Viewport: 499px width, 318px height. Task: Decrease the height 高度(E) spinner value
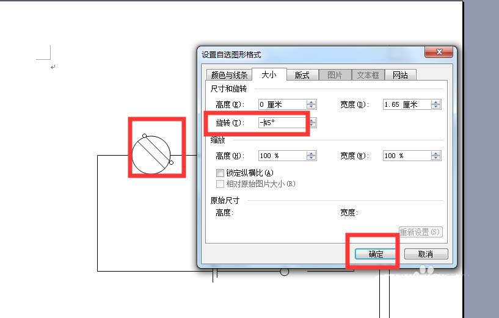pyautogui.click(x=311, y=107)
